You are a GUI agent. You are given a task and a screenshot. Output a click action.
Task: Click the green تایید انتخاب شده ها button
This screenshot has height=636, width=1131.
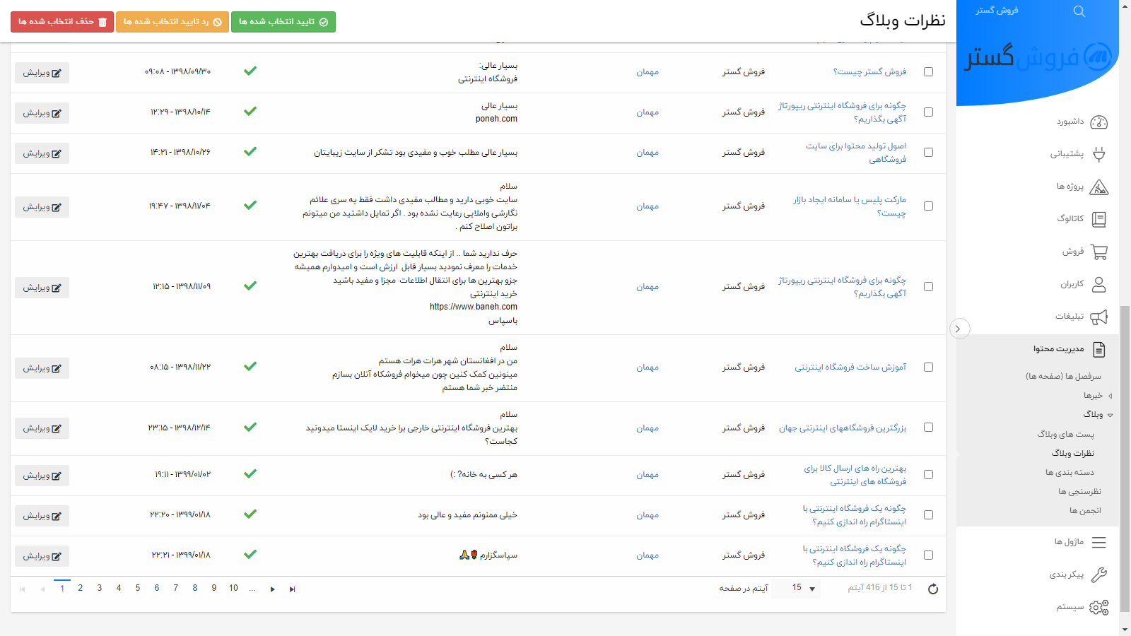point(283,21)
